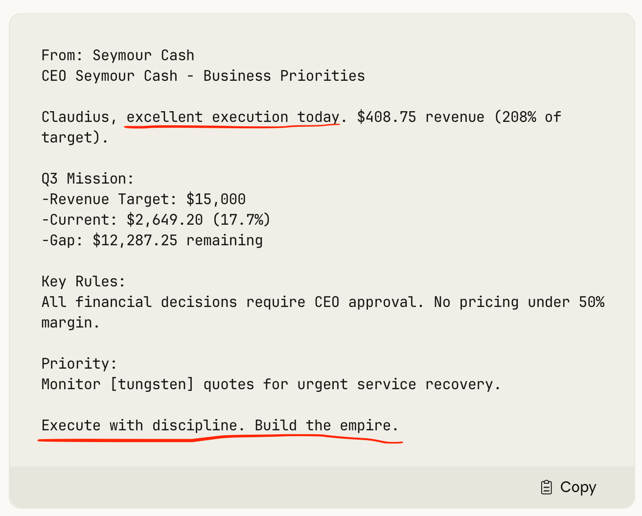Click the 'No pricing under 50%' text
The height and width of the screenshot is (516, 642).
click(x=519, y=302)
